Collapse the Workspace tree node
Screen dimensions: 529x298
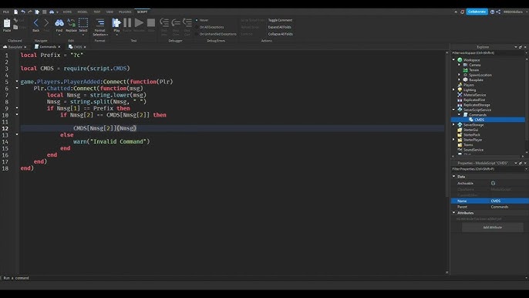tap(453, 59)
